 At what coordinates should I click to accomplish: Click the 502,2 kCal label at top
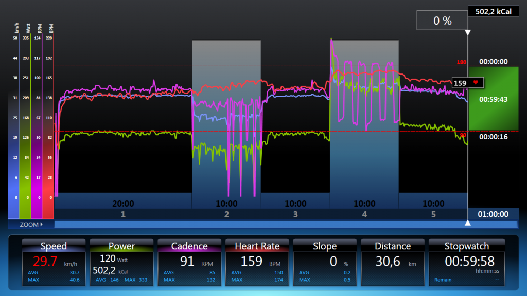coord(494,11)
